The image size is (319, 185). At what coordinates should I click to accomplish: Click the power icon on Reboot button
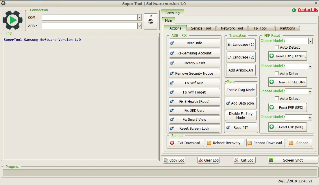(291, 143)
